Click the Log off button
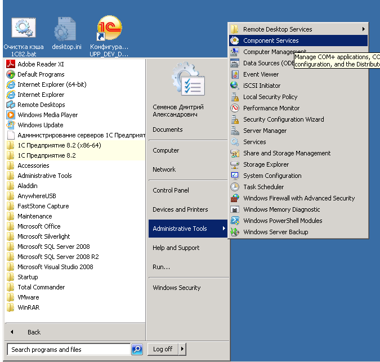The height and width of the screenshot is (362, 380). coord(163,349)
